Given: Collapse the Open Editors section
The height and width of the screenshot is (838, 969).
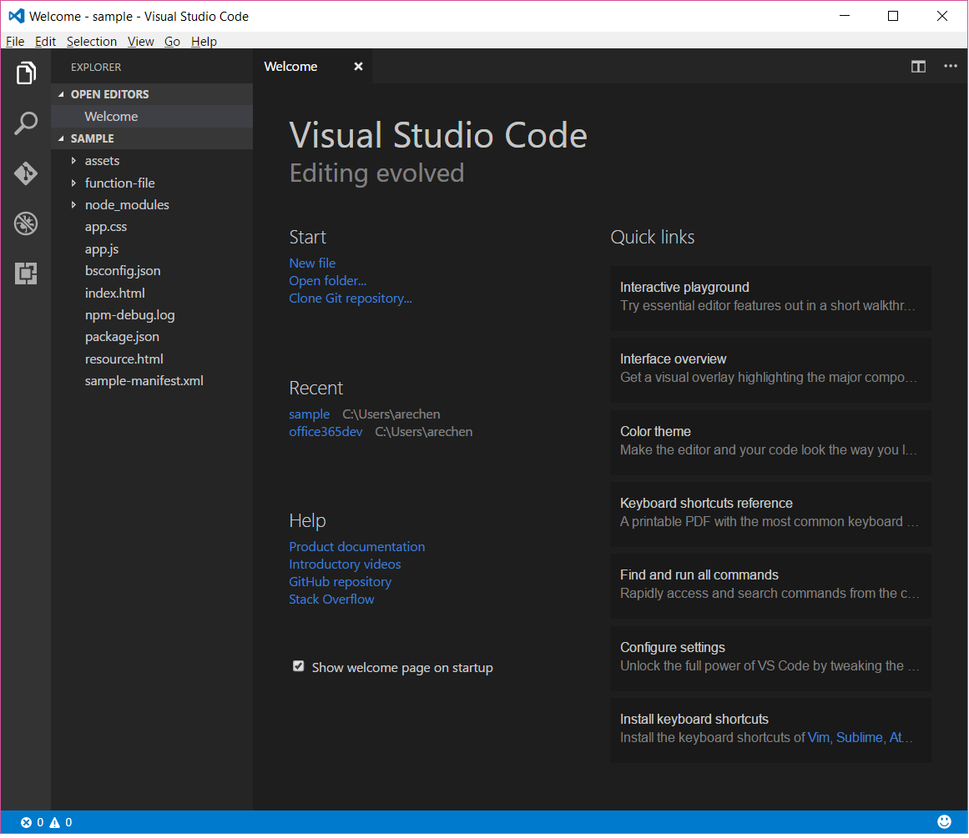Looking at the screenshot, I should (109, 94).
